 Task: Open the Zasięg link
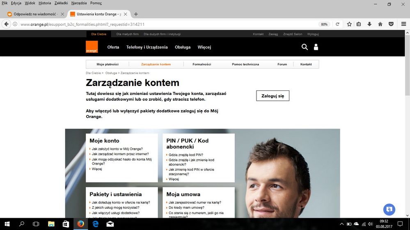(273, 34)
